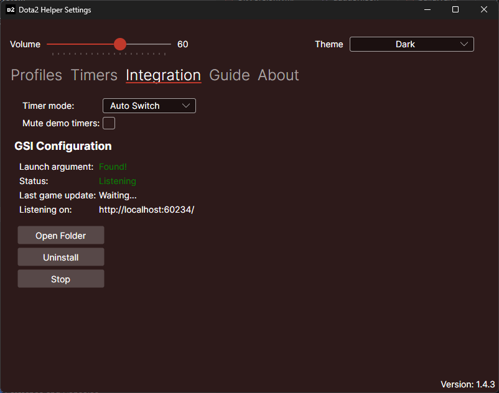Switch to the Guide tab
This screenshot has height=393, width=499.
(229, 75)
